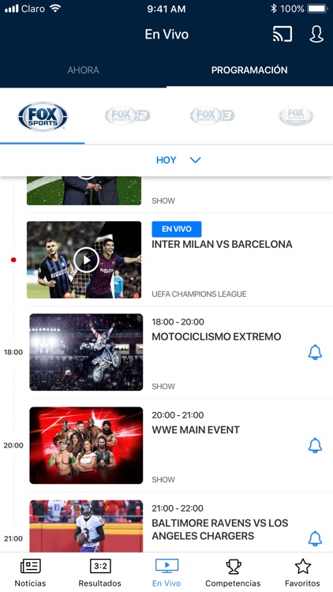The height and width of the screenshot is (592, 333).
Task: Tap the 21:00 - 22:00 time range
Action: (178, 508)
